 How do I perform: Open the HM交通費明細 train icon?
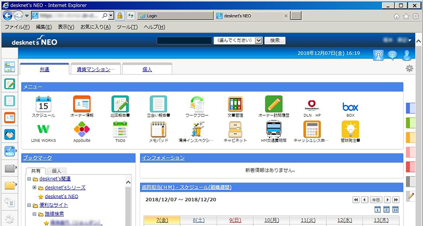point(273,129)
